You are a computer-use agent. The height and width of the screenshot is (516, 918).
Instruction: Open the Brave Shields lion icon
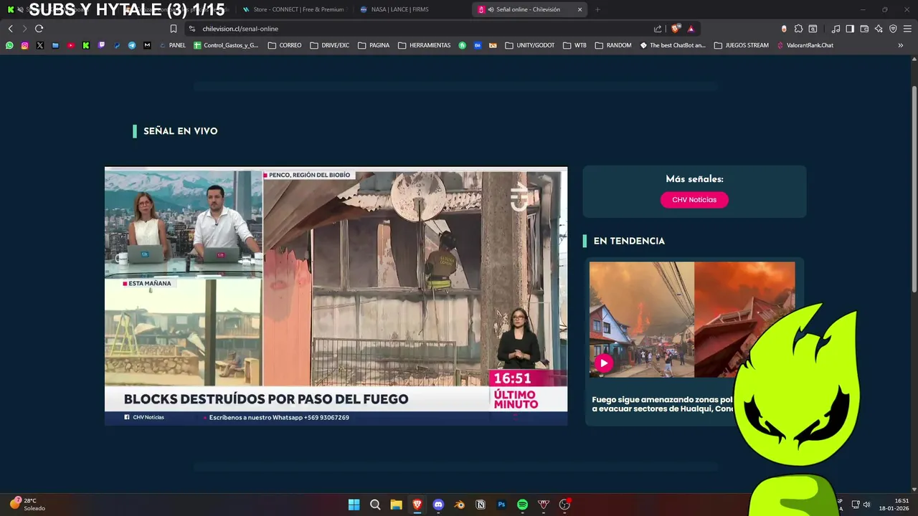(x=676, y=29)
